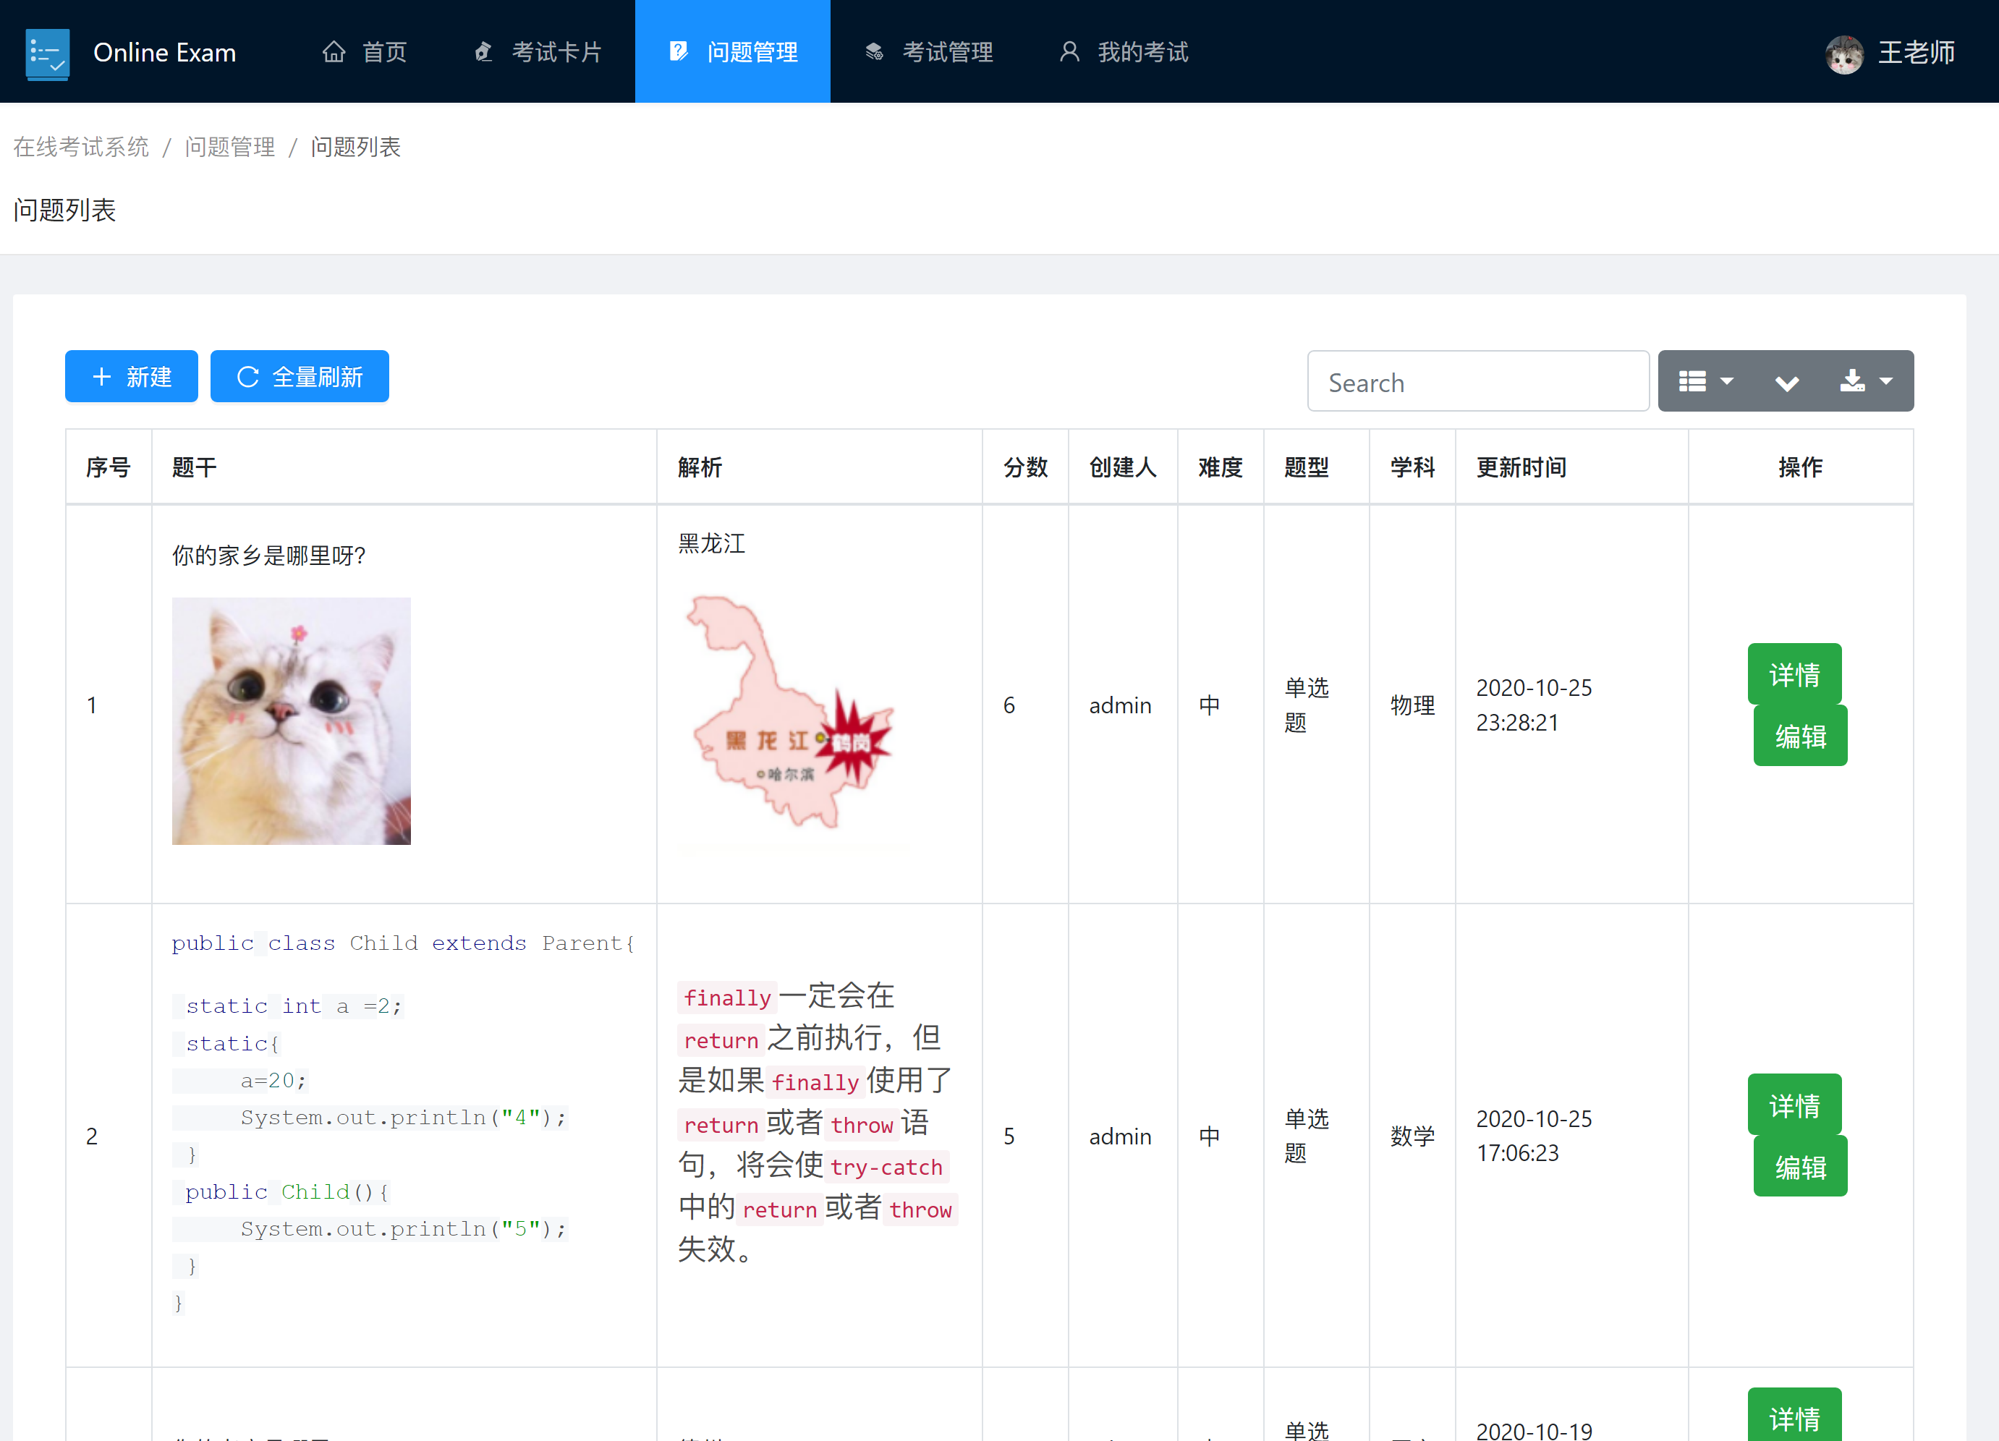Click the 问题管理 question-mark document icon
Image resolution: width=1999 pixels, height=1441 pixels.
click(x=678, y=52)
